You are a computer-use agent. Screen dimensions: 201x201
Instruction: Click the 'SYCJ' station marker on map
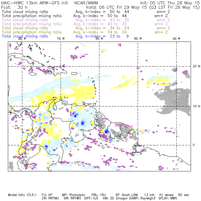pyautogui.click(x=105, y=119)
